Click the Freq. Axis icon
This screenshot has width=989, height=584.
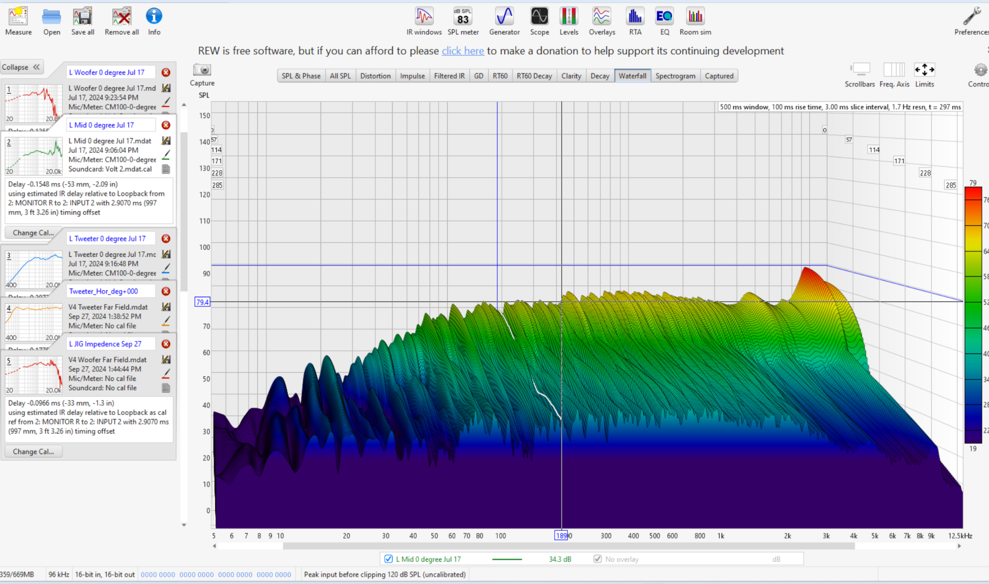[x=894, y=70]
